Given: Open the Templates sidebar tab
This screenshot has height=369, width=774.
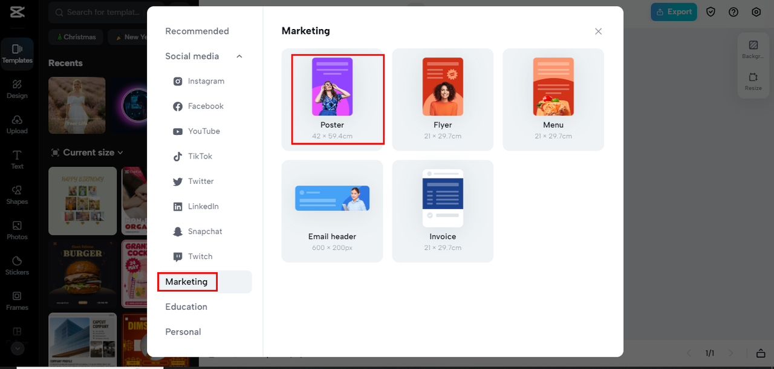Looking at the screenshot, I should (x=17, y=53).
